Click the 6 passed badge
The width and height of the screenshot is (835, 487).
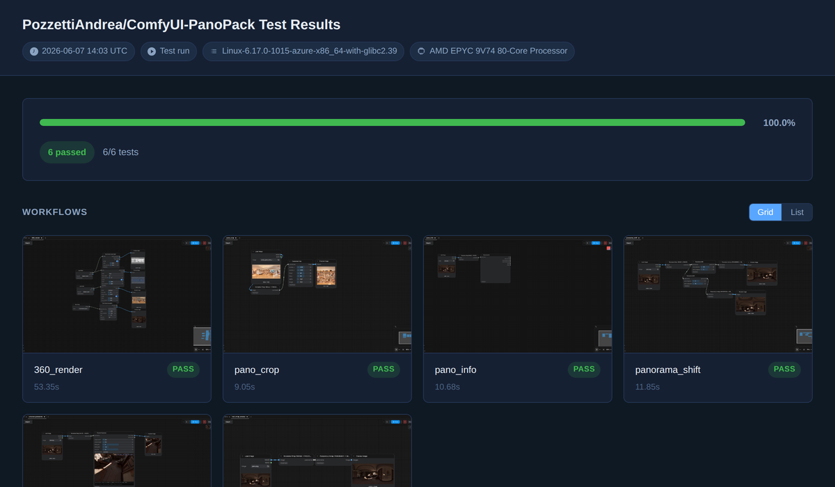(67, 152)
